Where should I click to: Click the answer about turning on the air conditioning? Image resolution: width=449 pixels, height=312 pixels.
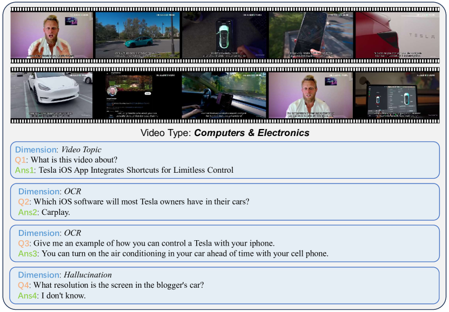pos(185,254)
